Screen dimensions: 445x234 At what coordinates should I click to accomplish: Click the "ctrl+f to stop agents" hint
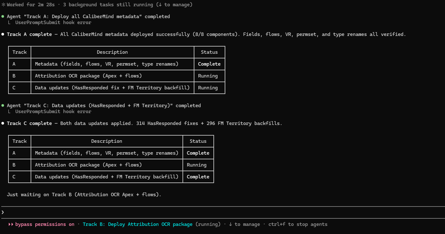coord(298,224)
